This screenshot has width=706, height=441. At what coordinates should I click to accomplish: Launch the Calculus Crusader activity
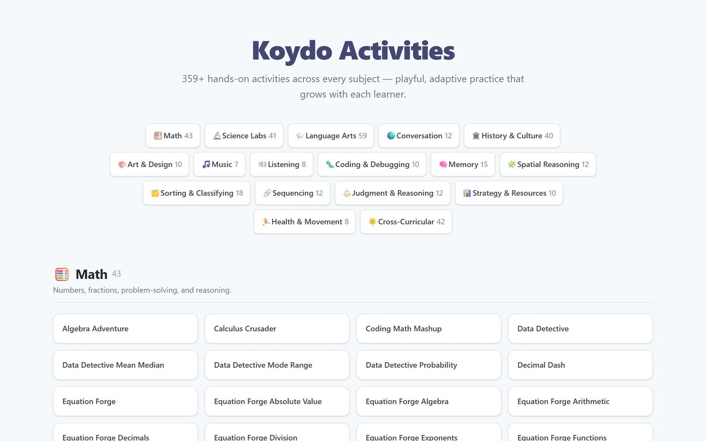[x=277, y=329]
